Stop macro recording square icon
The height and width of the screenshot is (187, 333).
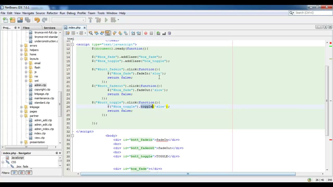pyautogui.click(x=151, y=33)
